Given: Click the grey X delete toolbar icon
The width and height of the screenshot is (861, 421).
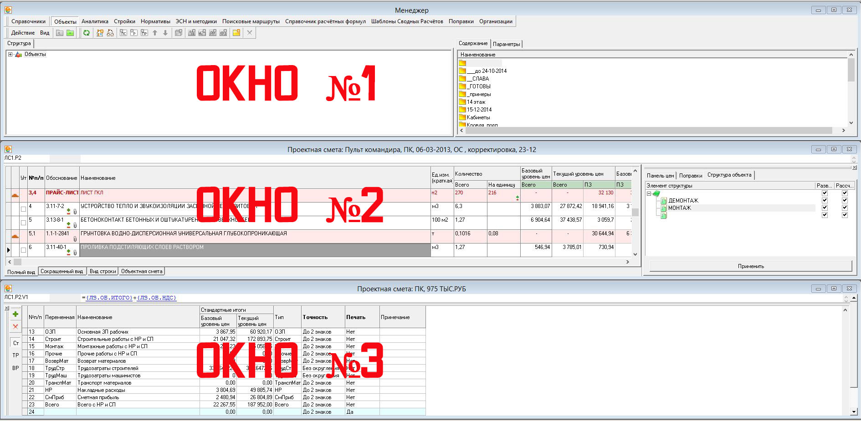Looking at the screenshot, I should pos(250,33).
